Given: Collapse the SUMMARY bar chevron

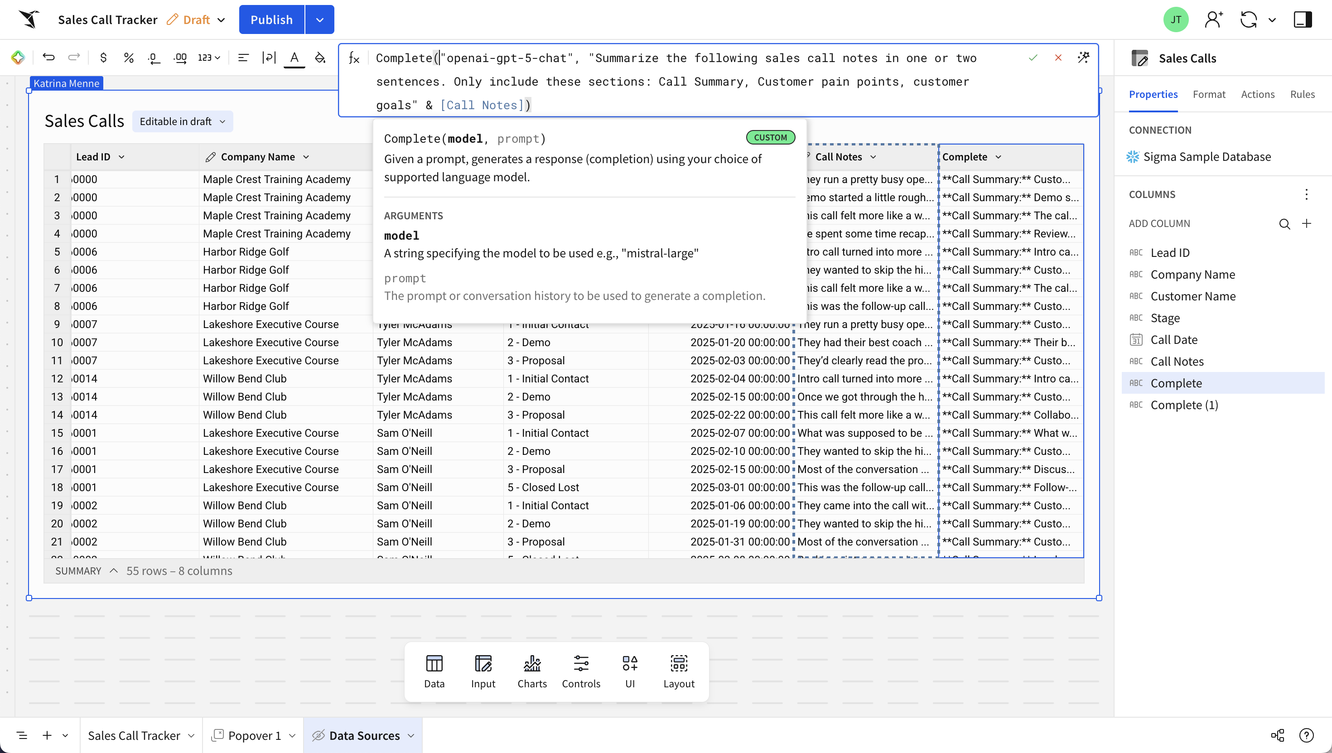Looking at the screenshot, I should point(114,570).
